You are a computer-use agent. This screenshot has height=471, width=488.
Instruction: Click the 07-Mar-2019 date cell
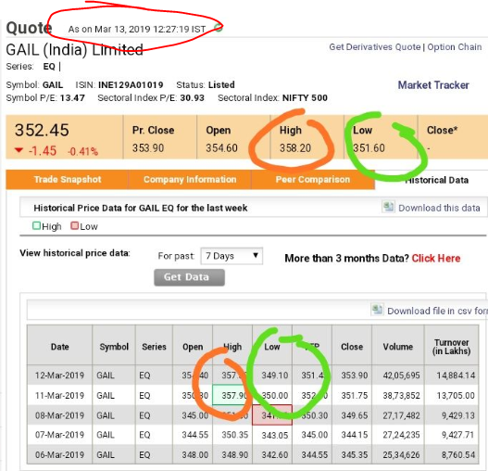pyautogui.click(x=59, y=435)
